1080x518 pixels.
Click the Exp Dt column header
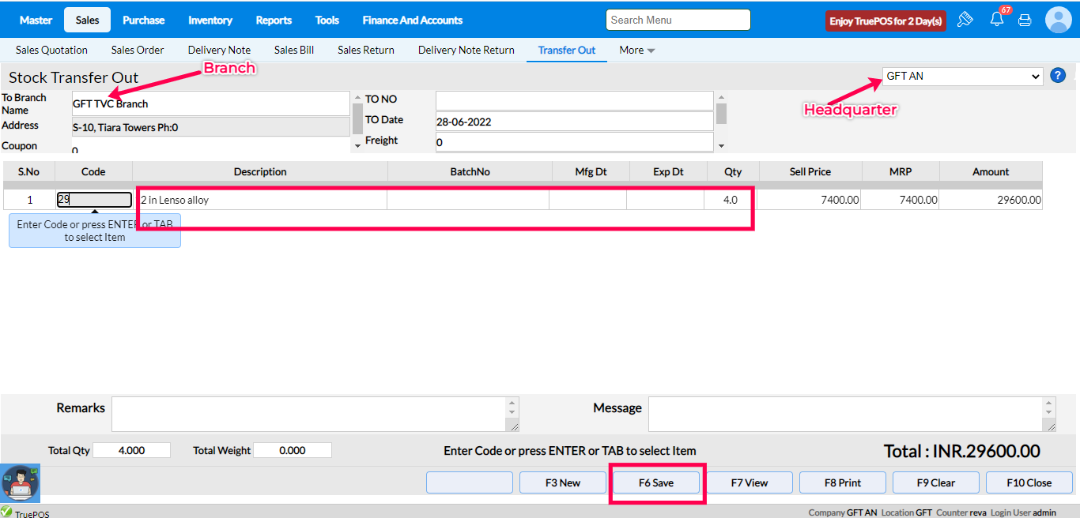point(668,171)
